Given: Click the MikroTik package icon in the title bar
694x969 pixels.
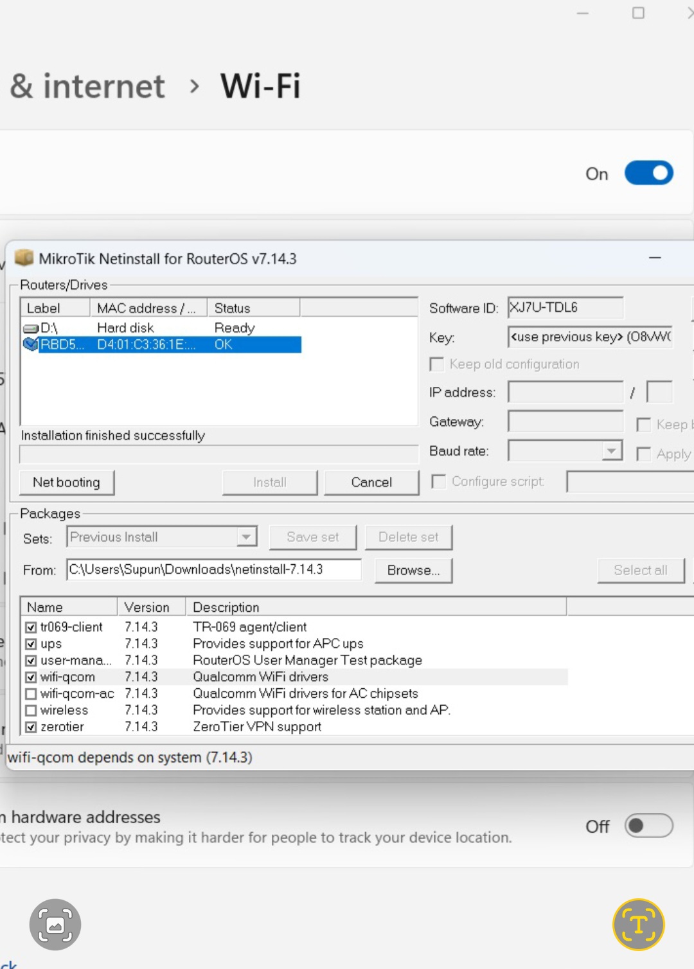Looking at the screenshot, I should (24, 258).
